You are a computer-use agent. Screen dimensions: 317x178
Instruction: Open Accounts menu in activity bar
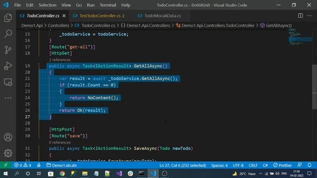8,137
